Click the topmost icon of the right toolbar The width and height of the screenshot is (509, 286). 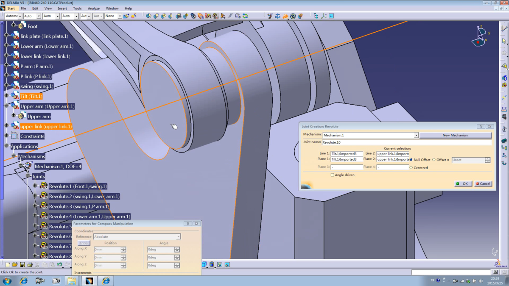pyautogui.click(x=504, y=28)
